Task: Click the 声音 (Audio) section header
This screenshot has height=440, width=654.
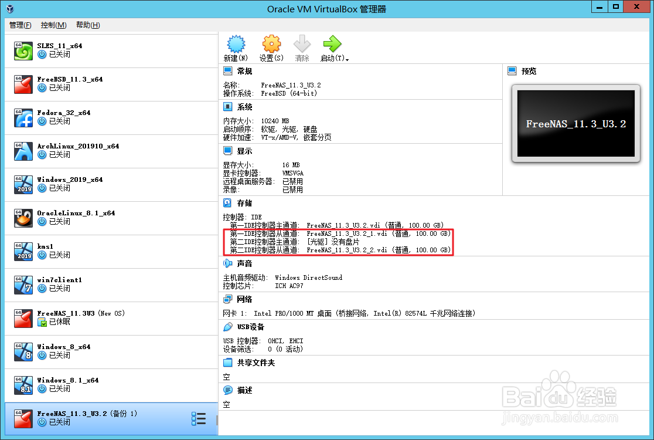Action: [x=244, y=264]
